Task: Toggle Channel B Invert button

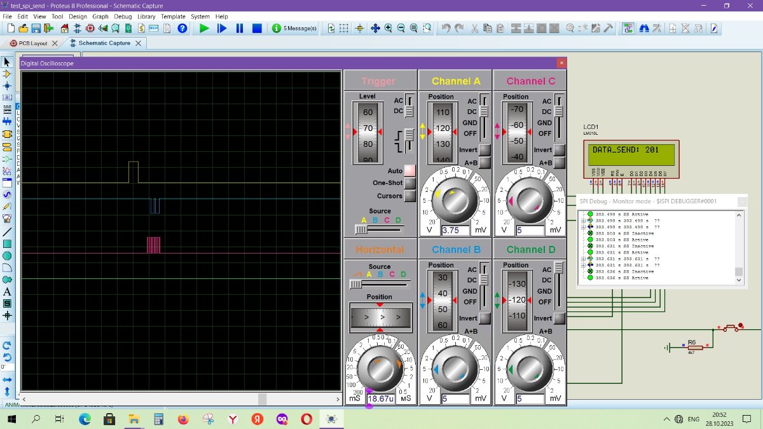Action: [x=485, y=318]
